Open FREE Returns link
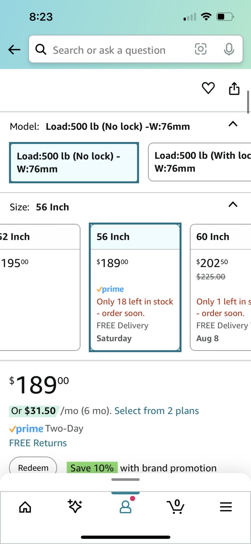This screenshot has width=251, height=544. click(38, 443)
